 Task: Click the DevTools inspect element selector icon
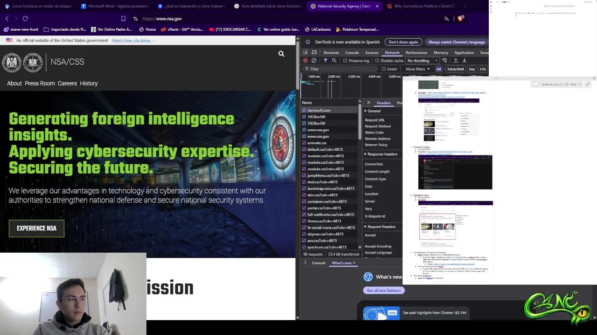(x=305, y=53)
